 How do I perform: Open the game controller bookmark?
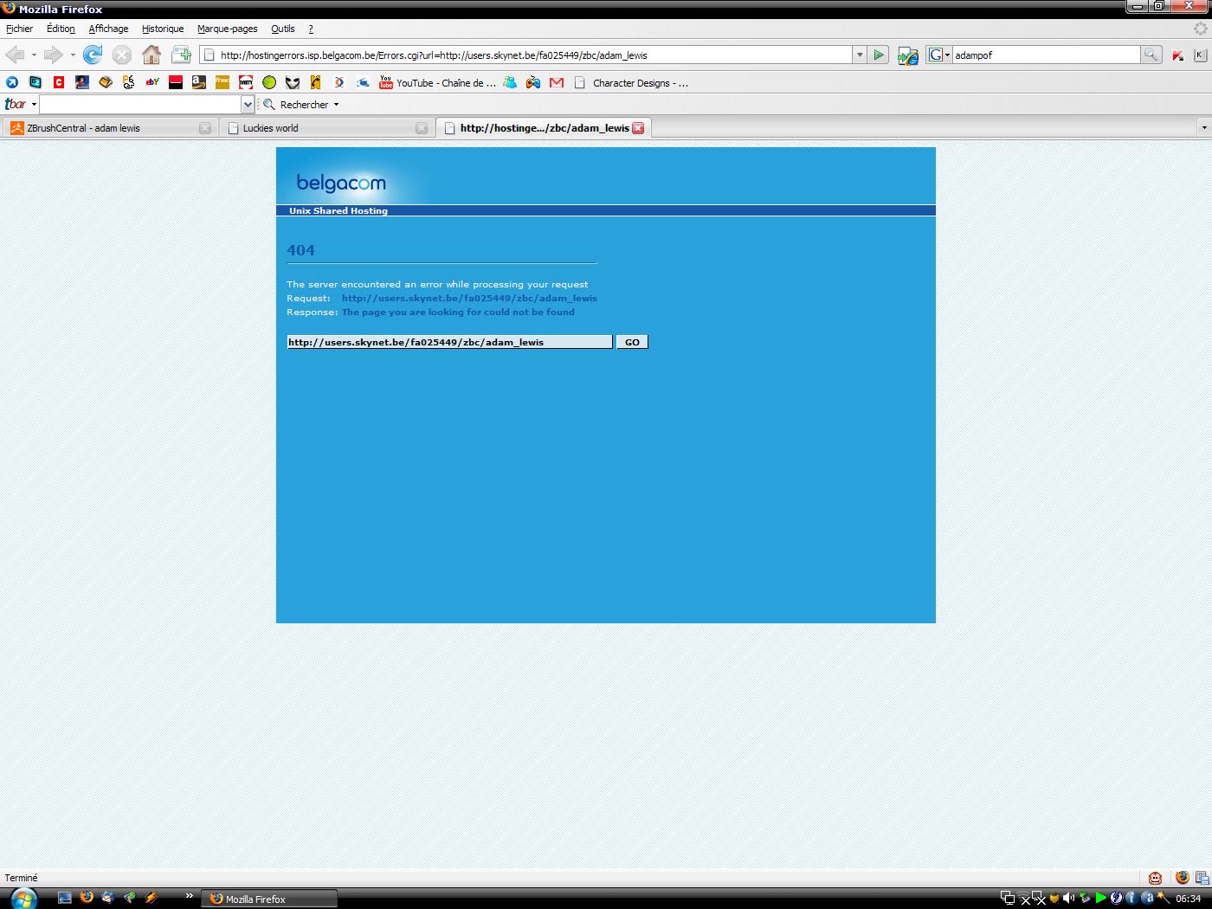click(533, 83)
